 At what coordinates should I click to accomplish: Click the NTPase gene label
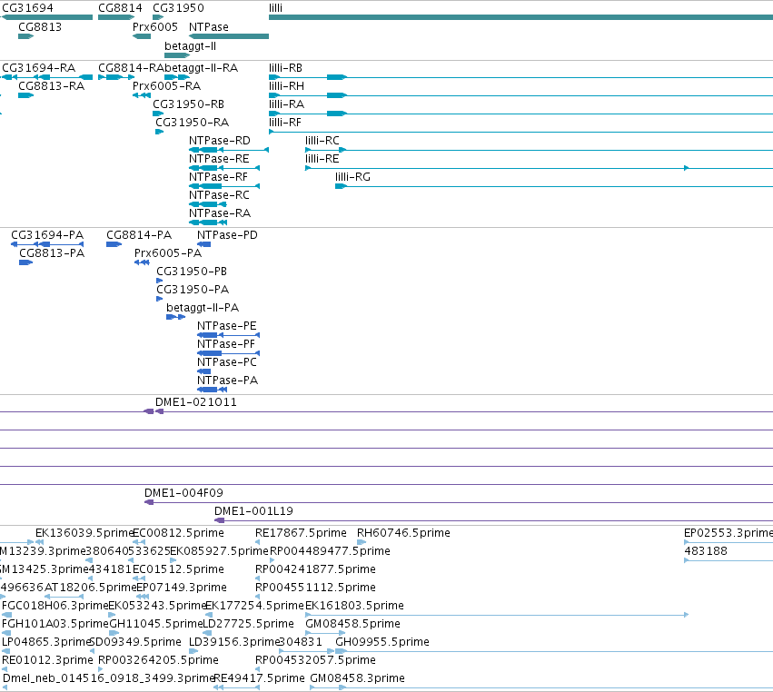point(209,26)
